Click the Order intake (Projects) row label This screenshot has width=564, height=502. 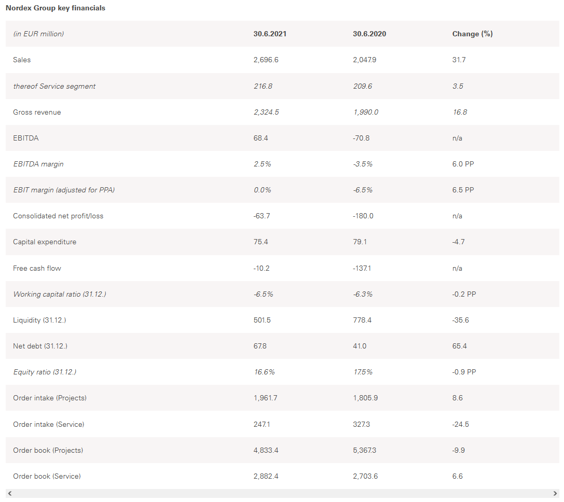pos(50,398)
